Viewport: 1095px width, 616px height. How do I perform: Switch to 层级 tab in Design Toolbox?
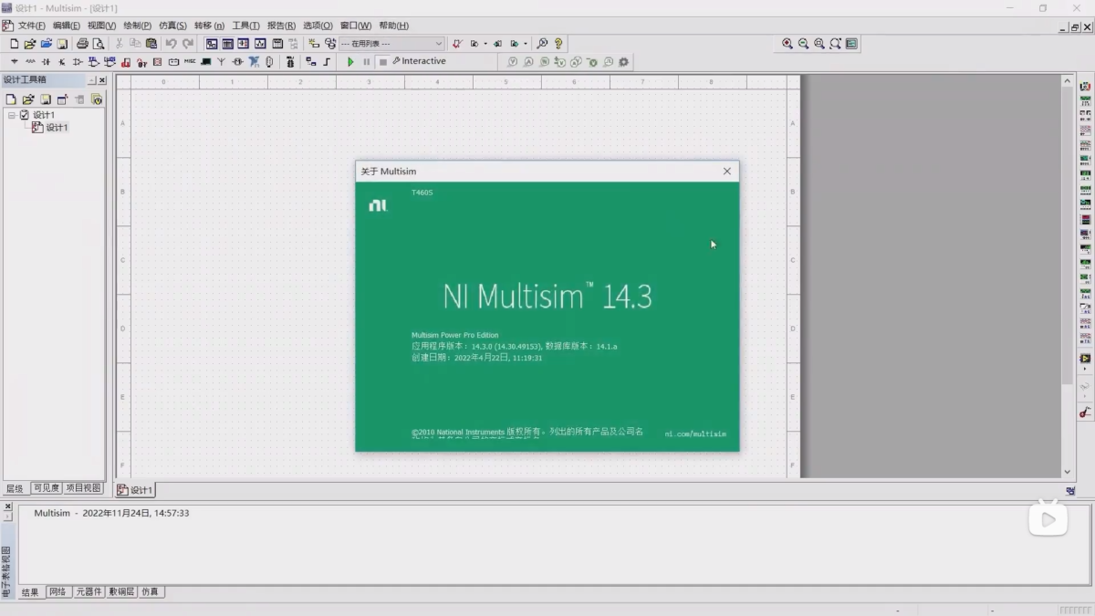coord(15,488)
